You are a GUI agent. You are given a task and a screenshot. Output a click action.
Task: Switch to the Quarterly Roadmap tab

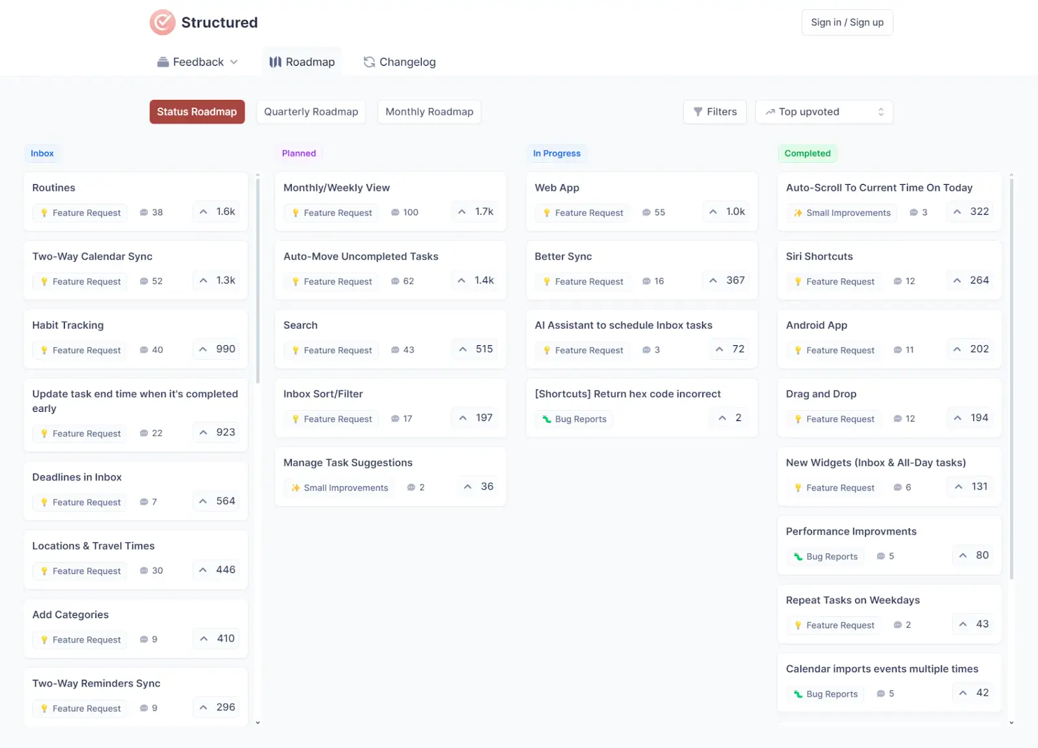(311, 112)
